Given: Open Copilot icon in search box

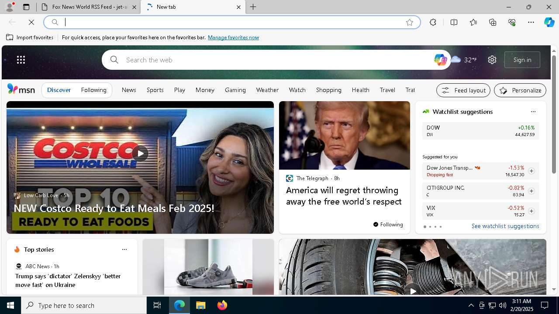Looking at the screenshot, I should click(440, 60).
